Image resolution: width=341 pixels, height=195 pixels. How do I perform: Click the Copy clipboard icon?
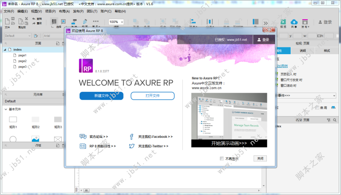[x=26, y=23]
